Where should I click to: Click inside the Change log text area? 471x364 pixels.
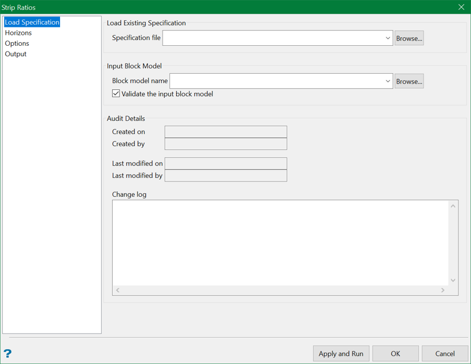280,243
